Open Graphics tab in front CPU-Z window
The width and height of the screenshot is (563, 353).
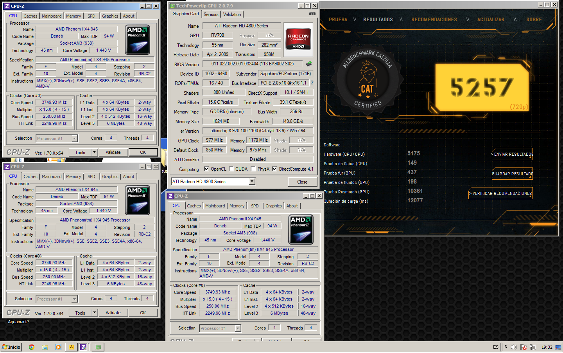point(274,206)
